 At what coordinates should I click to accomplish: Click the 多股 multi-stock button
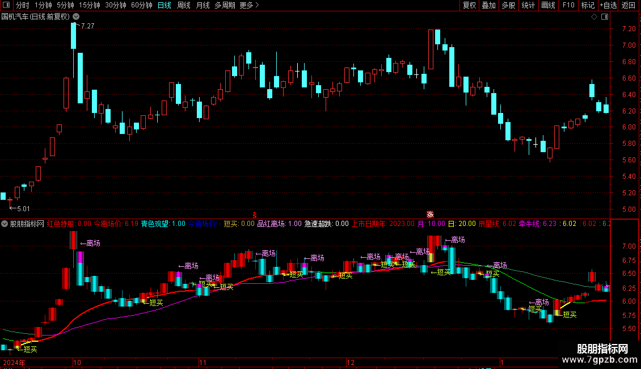[509, 5]
